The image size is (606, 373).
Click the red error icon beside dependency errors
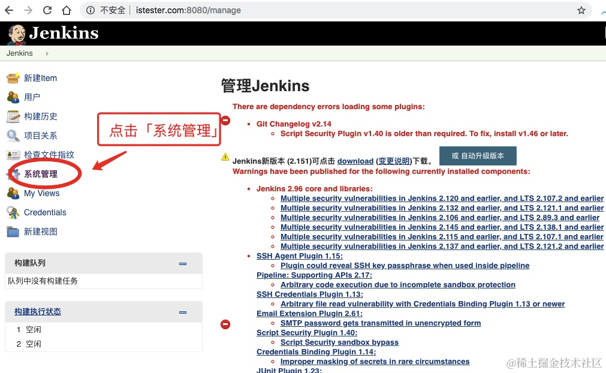[225, 121]
